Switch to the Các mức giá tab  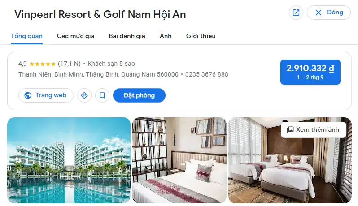(x=75, y=36)
